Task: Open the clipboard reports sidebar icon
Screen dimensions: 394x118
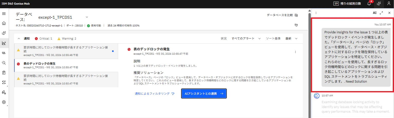Action: 4,73
